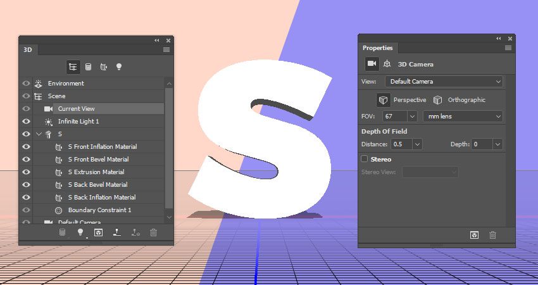This screenshot has width=538, height=285.
Task: Select S Back Bevel Material row text
Action: [97, 185]
